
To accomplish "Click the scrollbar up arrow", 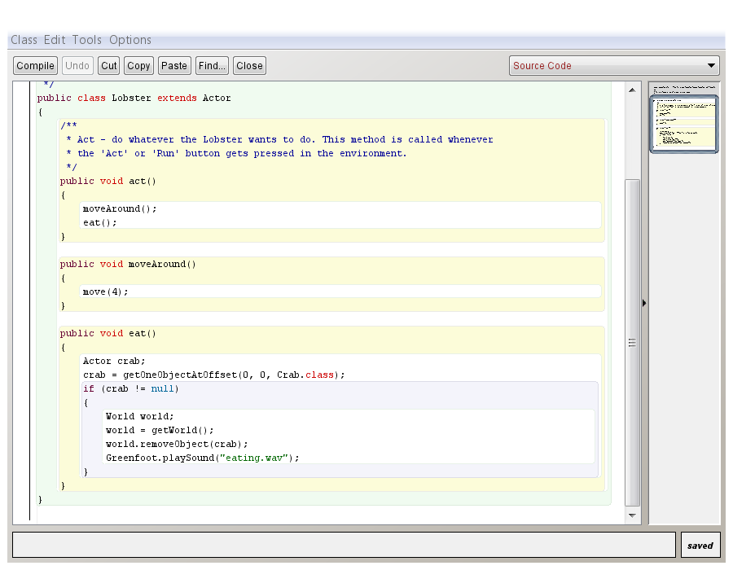I will (632, 90).
